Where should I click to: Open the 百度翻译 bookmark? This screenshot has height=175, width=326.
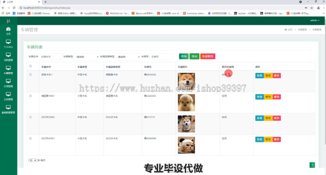tap(19, 13)
